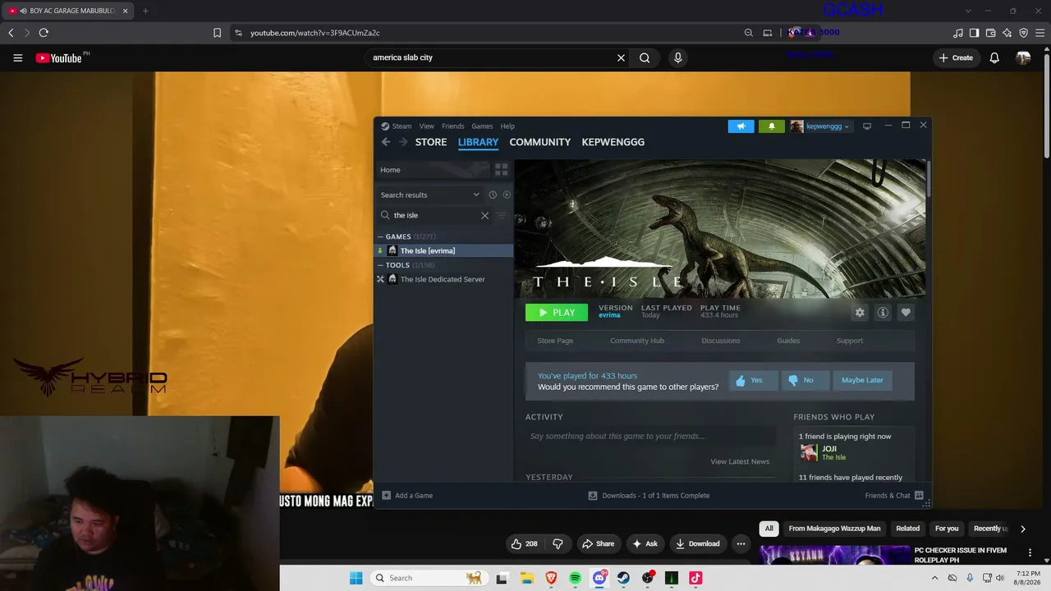This screenshot has width=1051, height=591.
Task: Select The Isle [evrima] in library list
Action: pos(444,250)
